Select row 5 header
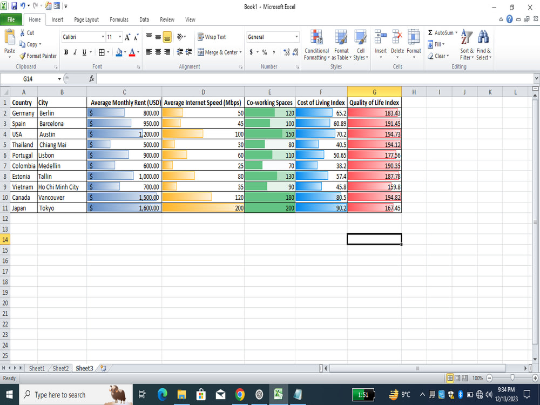This screenshot has width=540, height=405. coord(5,145)
